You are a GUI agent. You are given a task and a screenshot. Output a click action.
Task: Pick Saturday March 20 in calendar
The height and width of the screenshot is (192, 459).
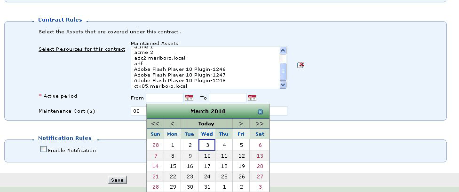(x=260, y=166)
